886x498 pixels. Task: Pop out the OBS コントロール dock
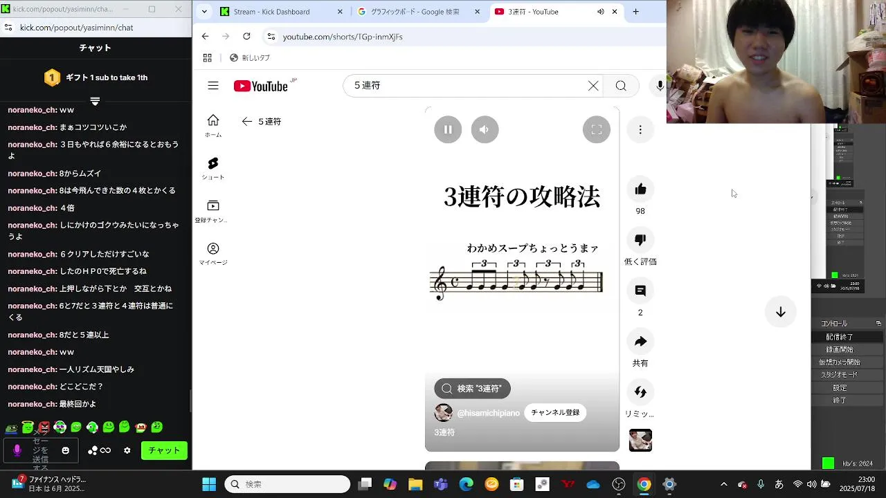pyautogui.click(x=878, y=324)
